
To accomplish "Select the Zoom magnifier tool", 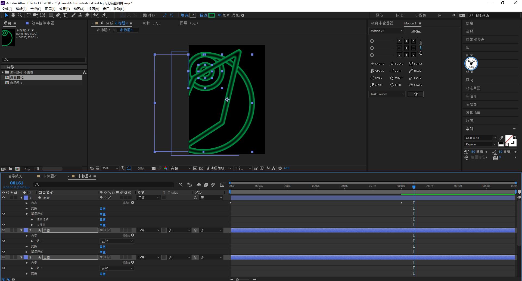I will point(20,15).
